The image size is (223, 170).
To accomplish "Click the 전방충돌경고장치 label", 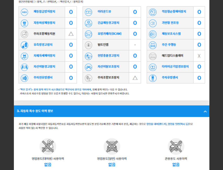I will pos(108,56).
